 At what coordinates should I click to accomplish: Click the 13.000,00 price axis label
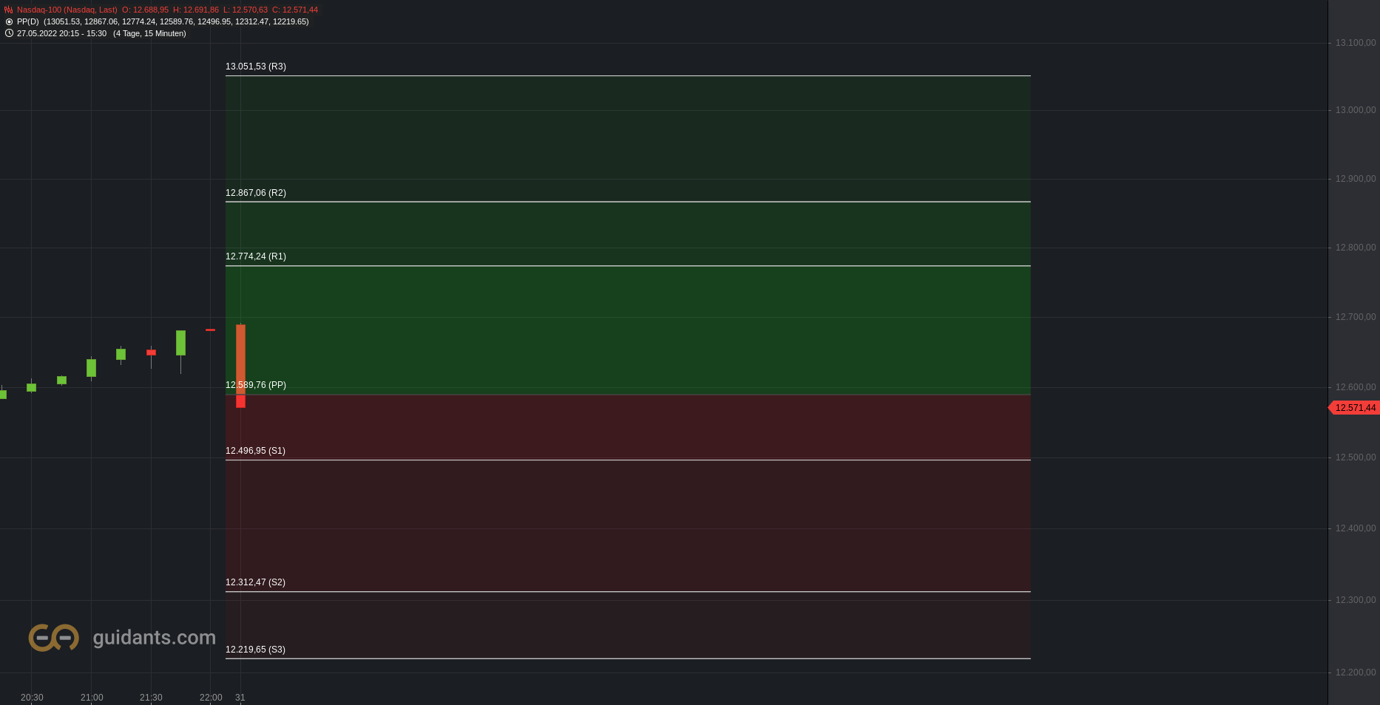1356,110
